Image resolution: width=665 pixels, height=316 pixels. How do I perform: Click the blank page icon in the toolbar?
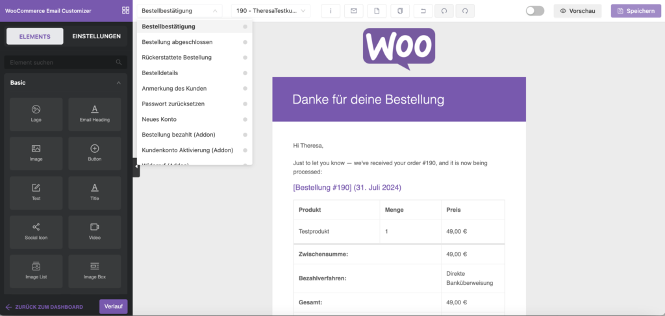pos(377,11)
